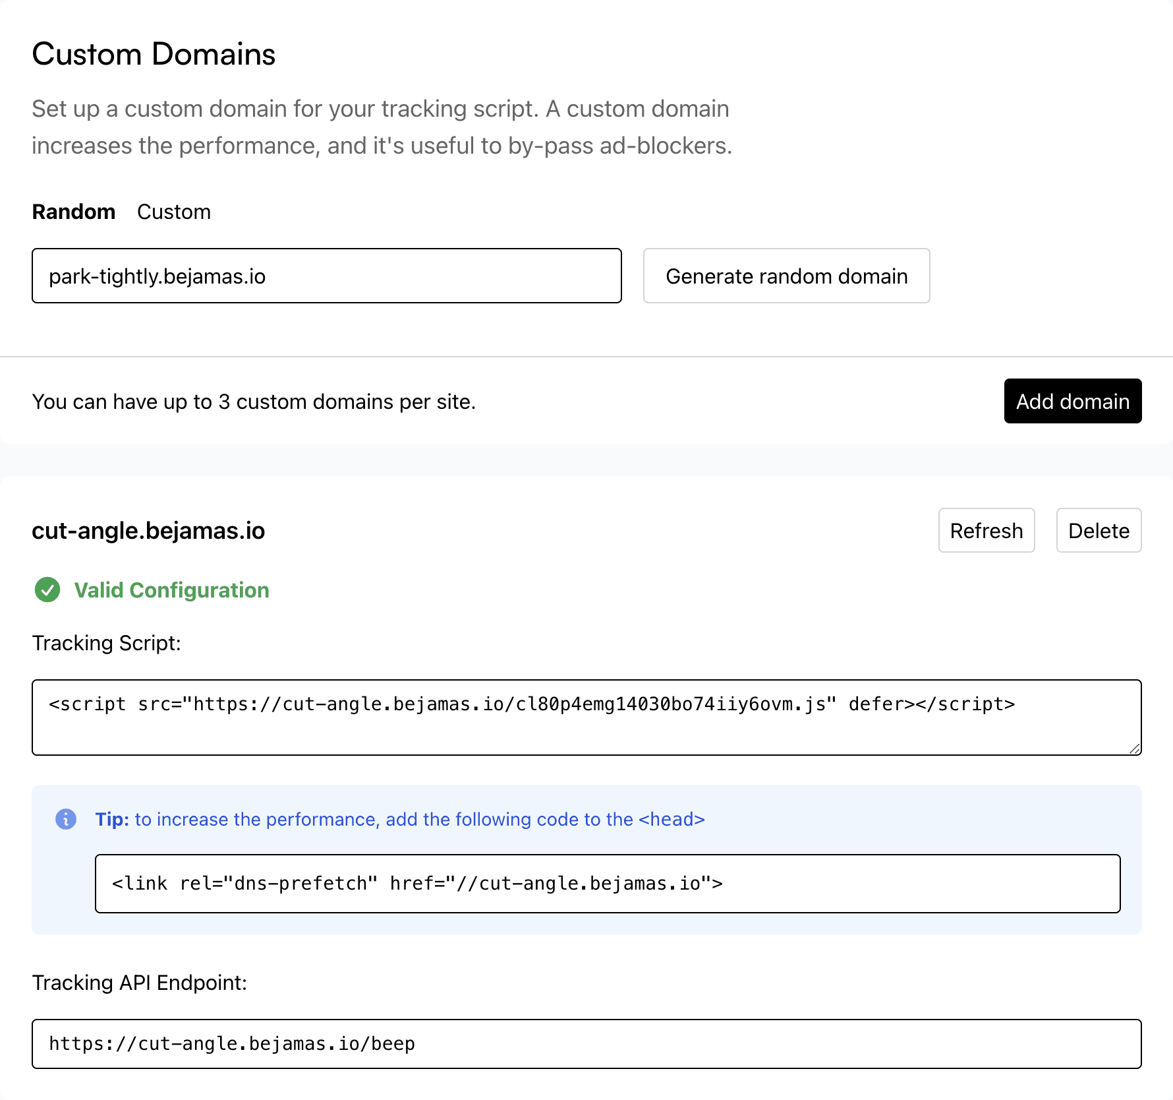Click Generate random domain button
Screen dimensions: 1173x1100
click(787, 276)
